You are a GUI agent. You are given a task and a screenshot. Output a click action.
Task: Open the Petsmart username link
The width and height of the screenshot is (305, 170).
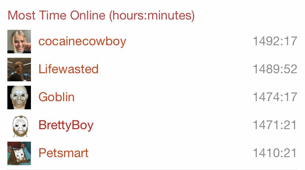point(63,153)
